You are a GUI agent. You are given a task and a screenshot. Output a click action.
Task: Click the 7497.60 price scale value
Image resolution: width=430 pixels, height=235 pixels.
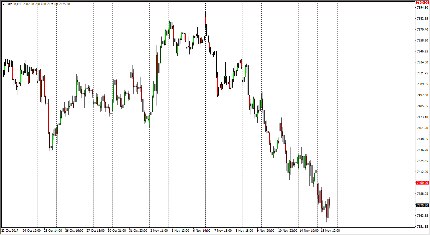pyautogui.click(x=422, y=95)
